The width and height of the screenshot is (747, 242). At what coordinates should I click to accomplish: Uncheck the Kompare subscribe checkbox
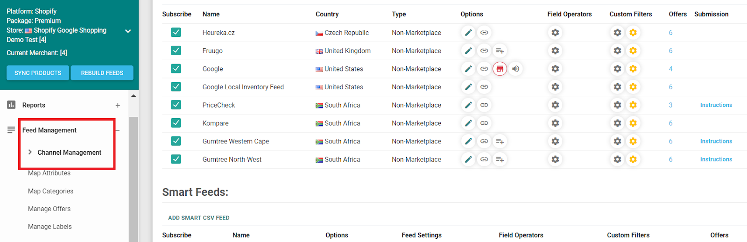point(176,123)
